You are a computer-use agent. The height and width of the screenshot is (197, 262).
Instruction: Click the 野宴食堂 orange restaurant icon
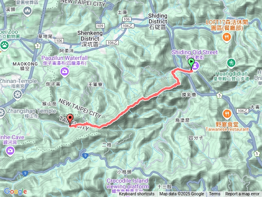click(x=227, y=115)
